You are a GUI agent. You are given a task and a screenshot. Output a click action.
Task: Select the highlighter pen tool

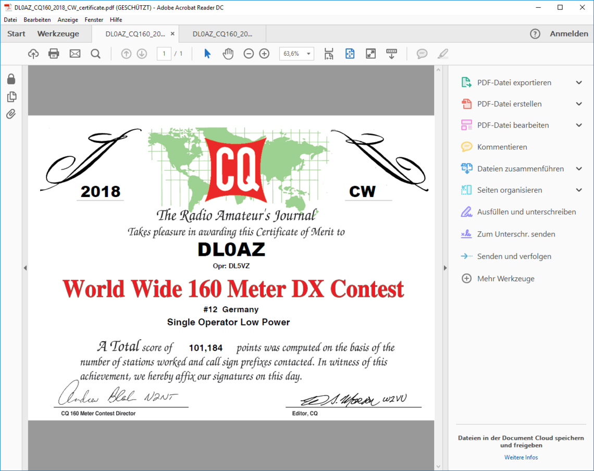[443, 54]
